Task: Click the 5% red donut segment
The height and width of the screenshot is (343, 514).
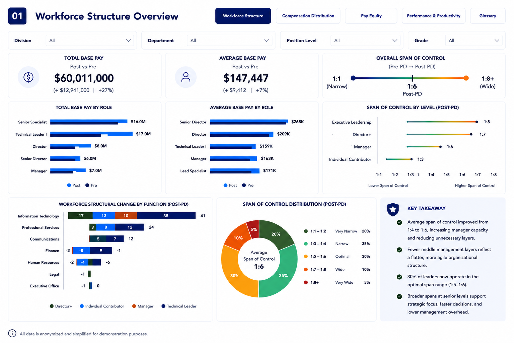Action: click(254, 229)
